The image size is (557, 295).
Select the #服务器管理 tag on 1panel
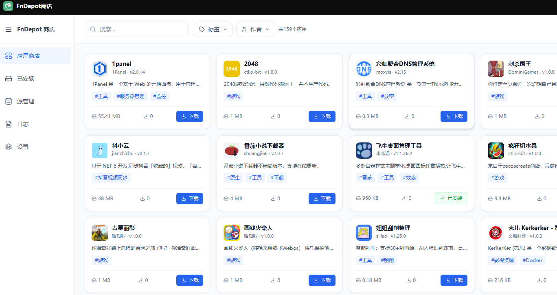pyautogui.click(x=131, y=96)
